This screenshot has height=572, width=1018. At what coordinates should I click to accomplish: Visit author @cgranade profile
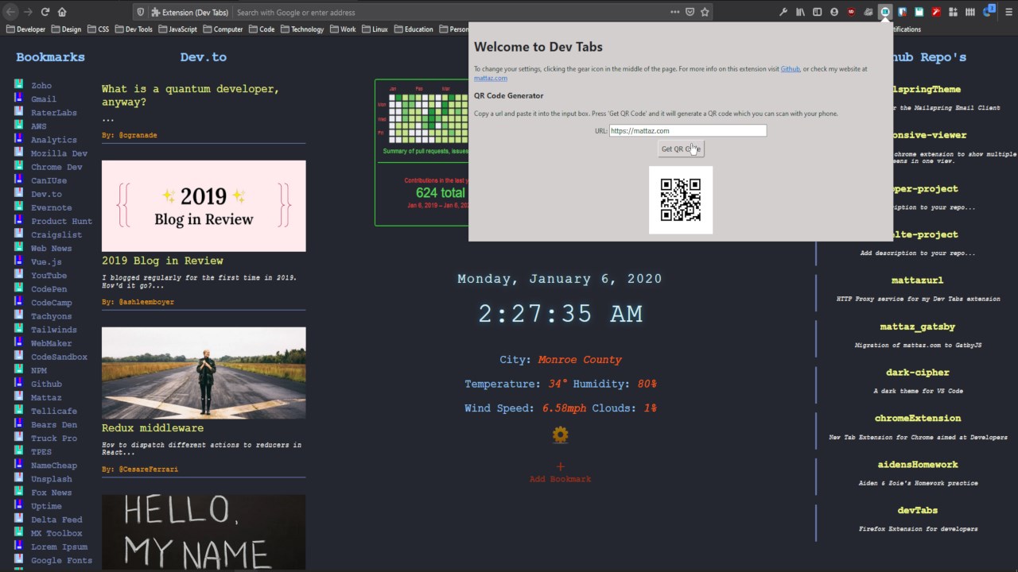[138, 135]
